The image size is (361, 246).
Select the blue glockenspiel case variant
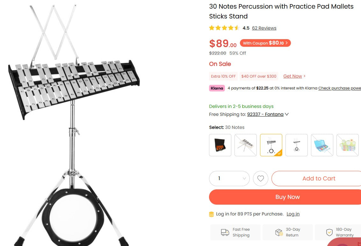[x=322, y=145]
